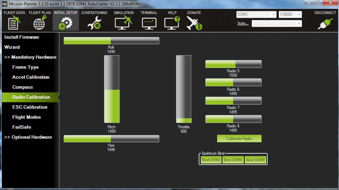339x190 pixels.
Task: Click the Donate plane icon
Action: pyautogui.click(x=194, y=23)
